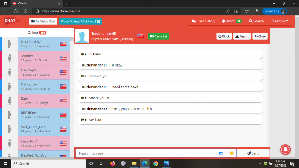299x168 pixels.
Task: Click the image upload icon in message box
Action: coord(221,153)
